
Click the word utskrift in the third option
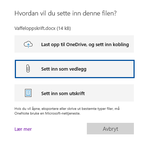click(77, 93)
